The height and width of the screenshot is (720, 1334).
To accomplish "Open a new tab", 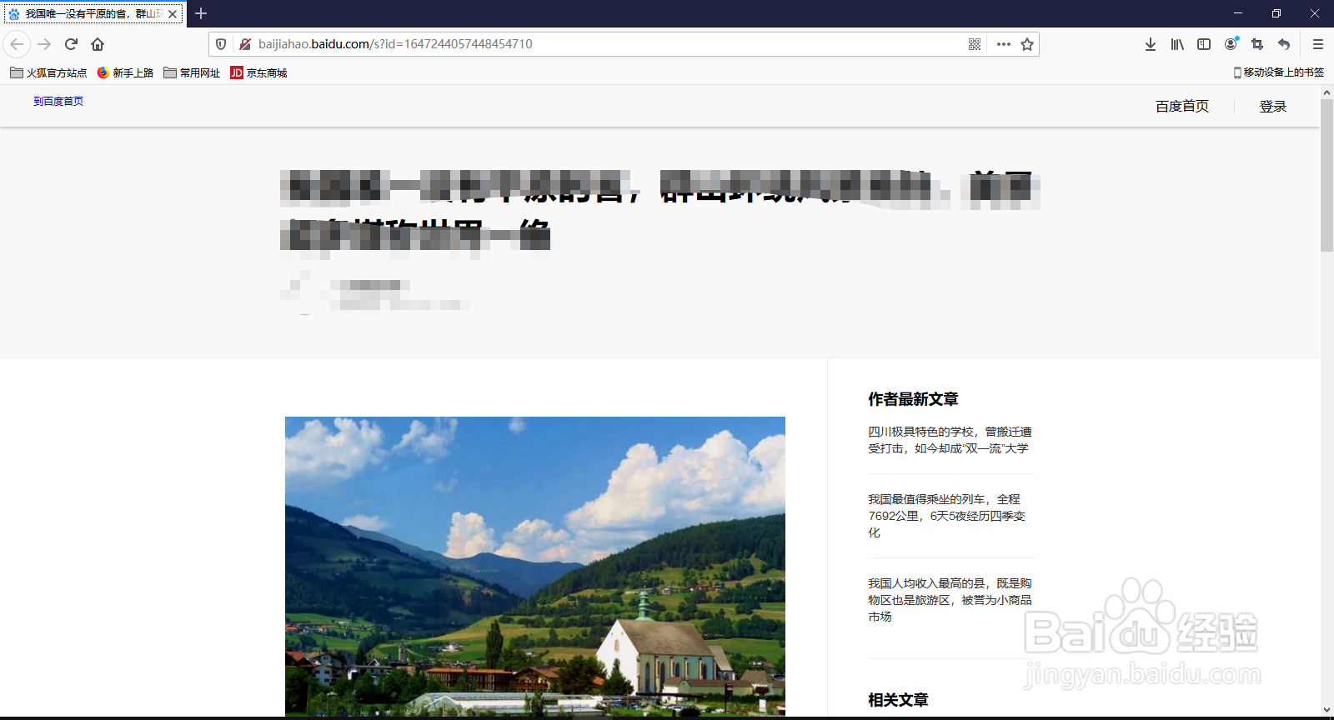I will (201, 13).
